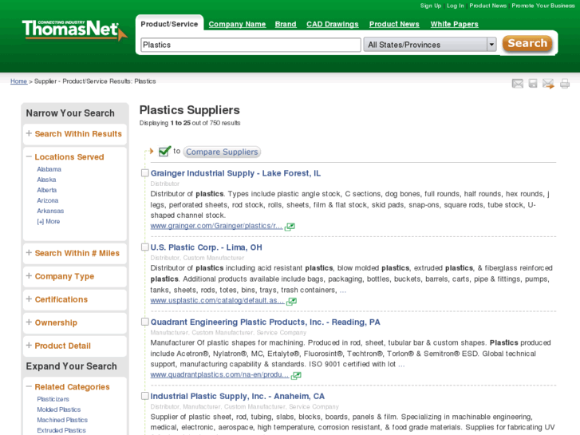Check the Quadrant Engineering Plastic Products checkbox
This screenshot has height=435, width=580.
(x=145, y=322)
